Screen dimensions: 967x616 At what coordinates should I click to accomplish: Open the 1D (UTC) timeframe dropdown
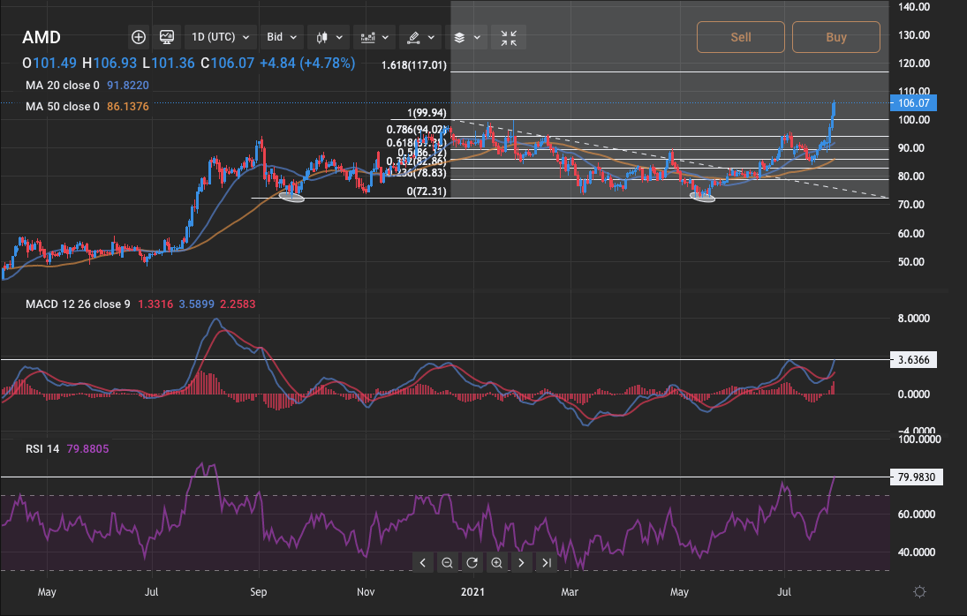[x=220, y=37]
